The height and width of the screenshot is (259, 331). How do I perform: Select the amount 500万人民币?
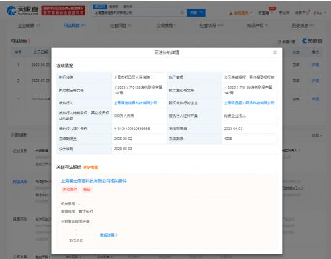click(124, 116)
